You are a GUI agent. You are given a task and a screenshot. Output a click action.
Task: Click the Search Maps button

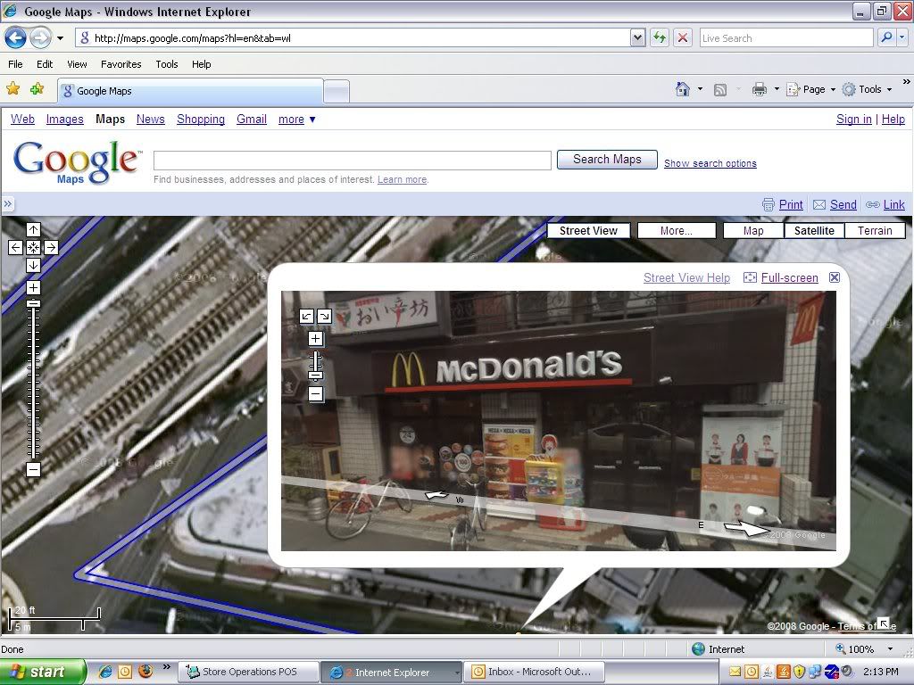607,160
